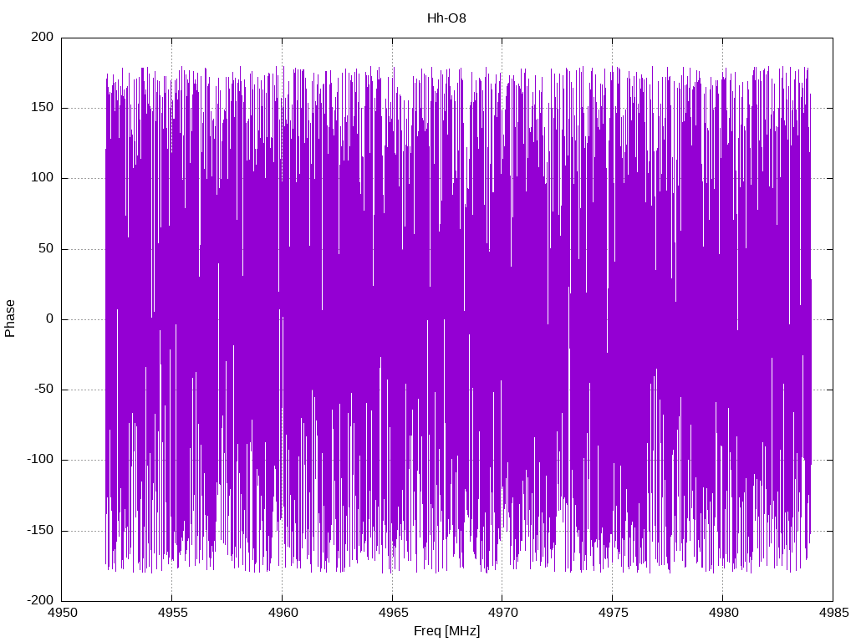Click y-axis tick label -50
This screenshot has height=642, width=856.
tap(44, 390)
